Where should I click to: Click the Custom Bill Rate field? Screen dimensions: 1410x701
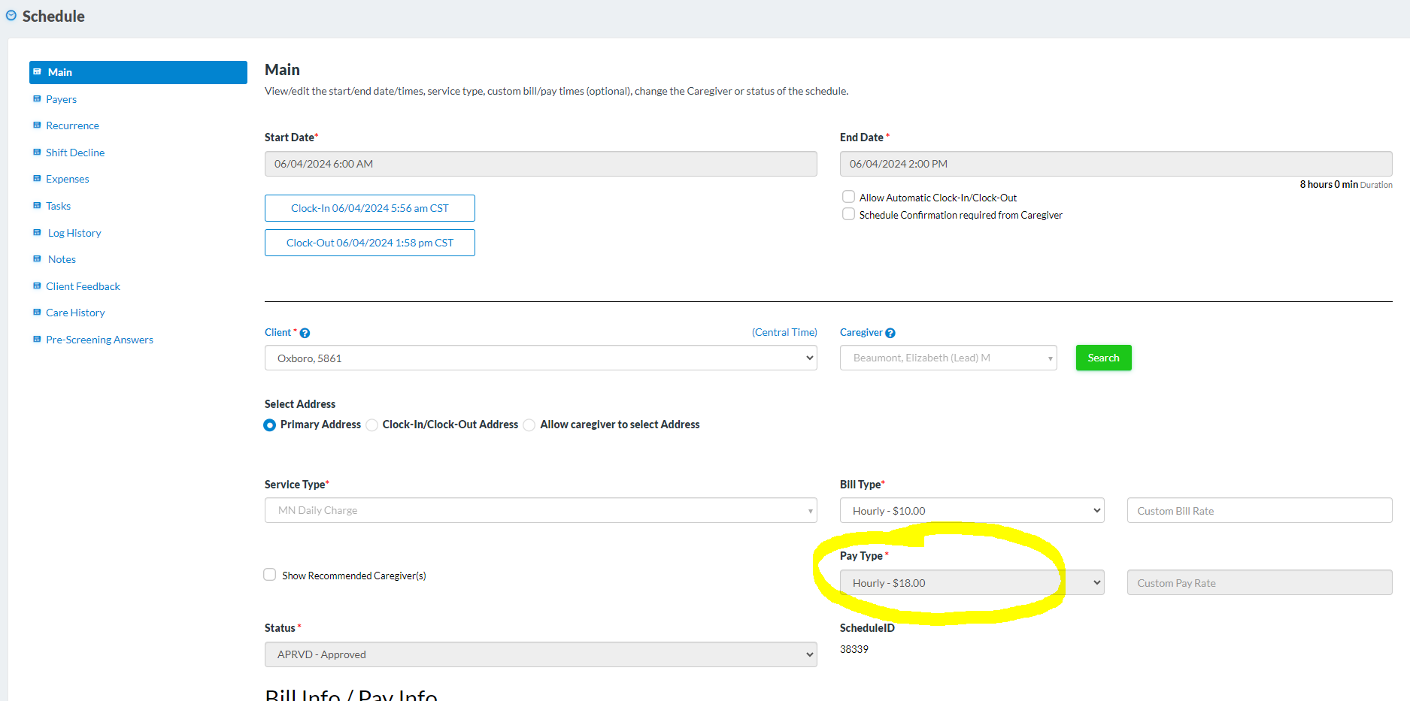pyautogui.click(x=1259, y=511)
